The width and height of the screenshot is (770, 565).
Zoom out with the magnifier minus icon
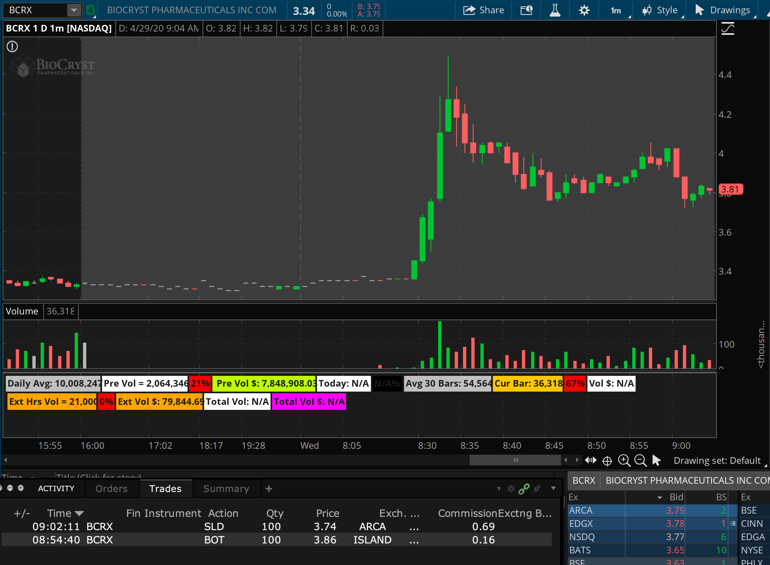coord(641,460)
